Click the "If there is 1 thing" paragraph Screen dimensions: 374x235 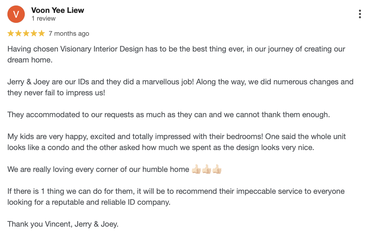click(176, 197)
